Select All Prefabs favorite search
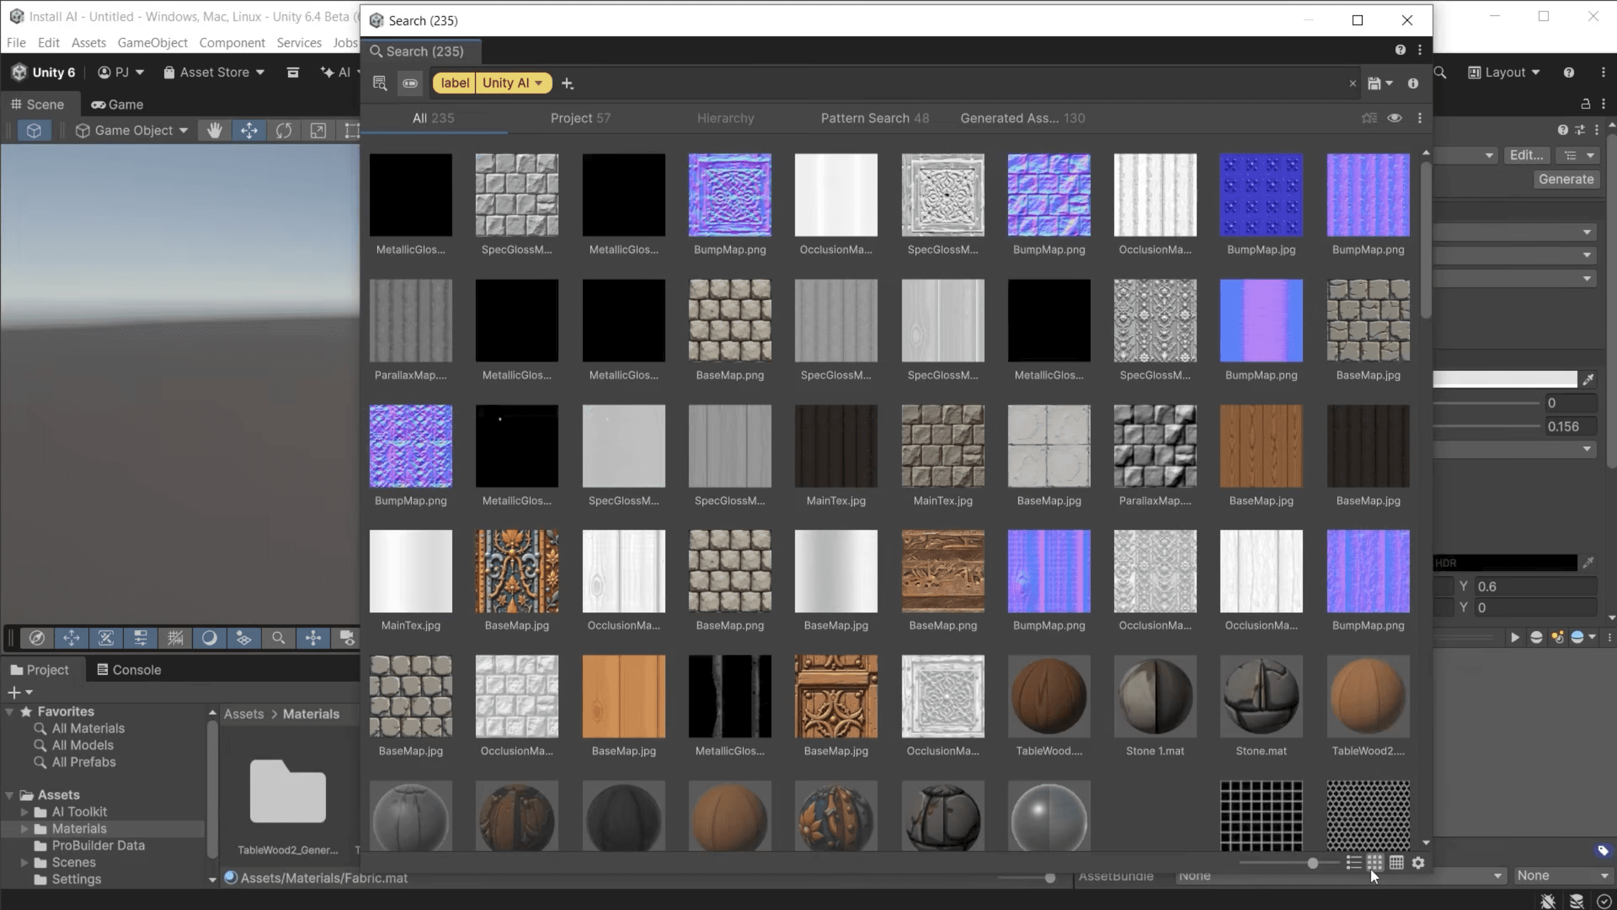 point(83,761)
